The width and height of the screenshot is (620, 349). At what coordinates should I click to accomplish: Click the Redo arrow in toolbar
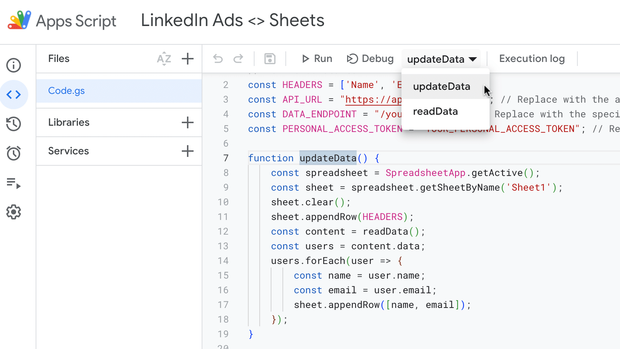point(238,59)
